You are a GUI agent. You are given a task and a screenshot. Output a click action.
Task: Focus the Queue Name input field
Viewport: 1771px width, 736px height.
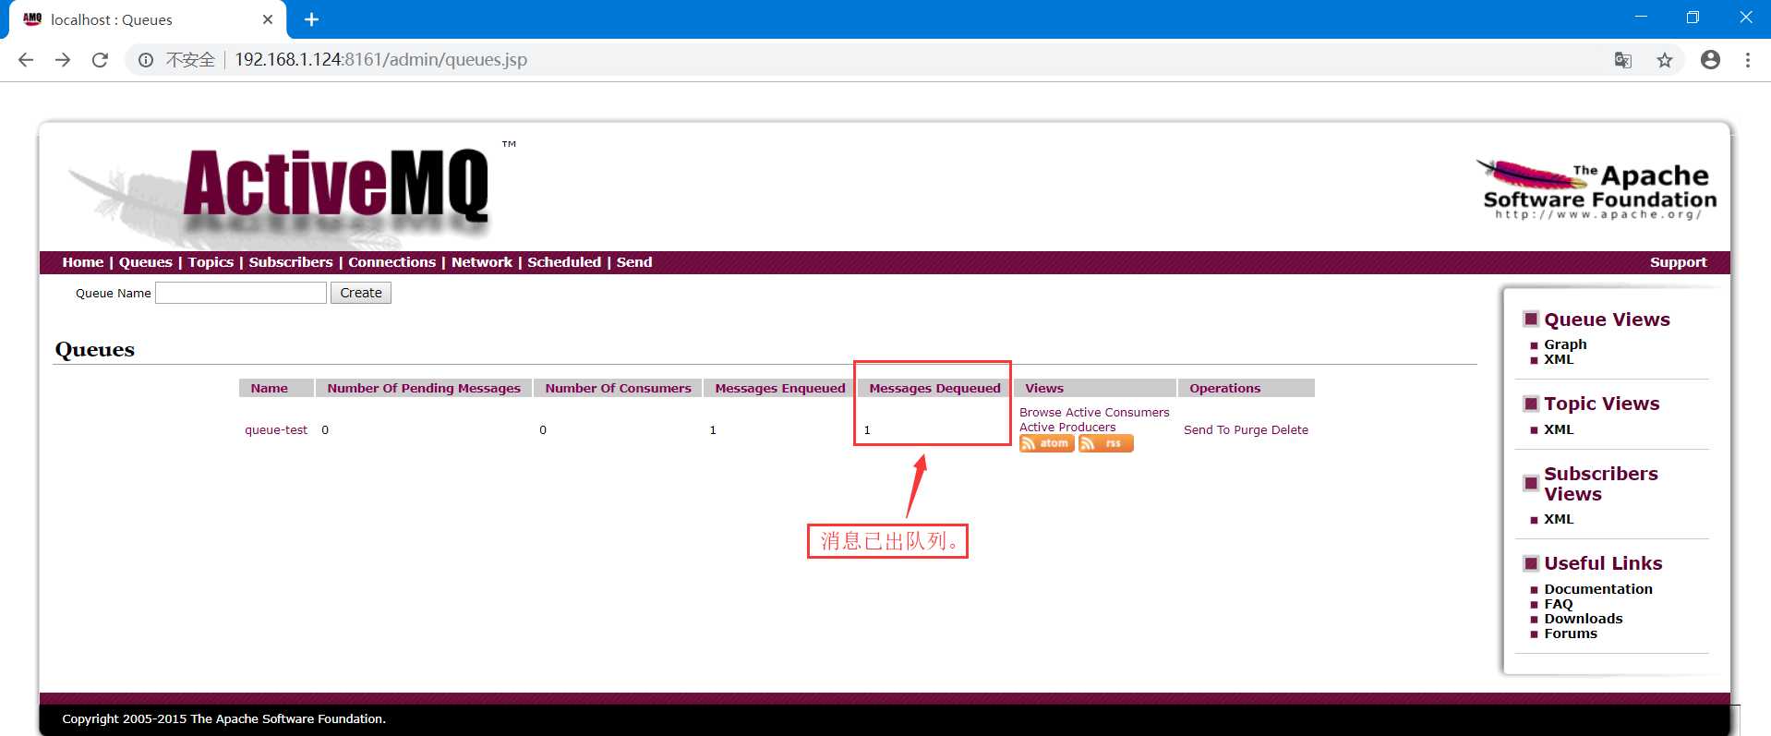pyautogui.click(x=241, y=293)
